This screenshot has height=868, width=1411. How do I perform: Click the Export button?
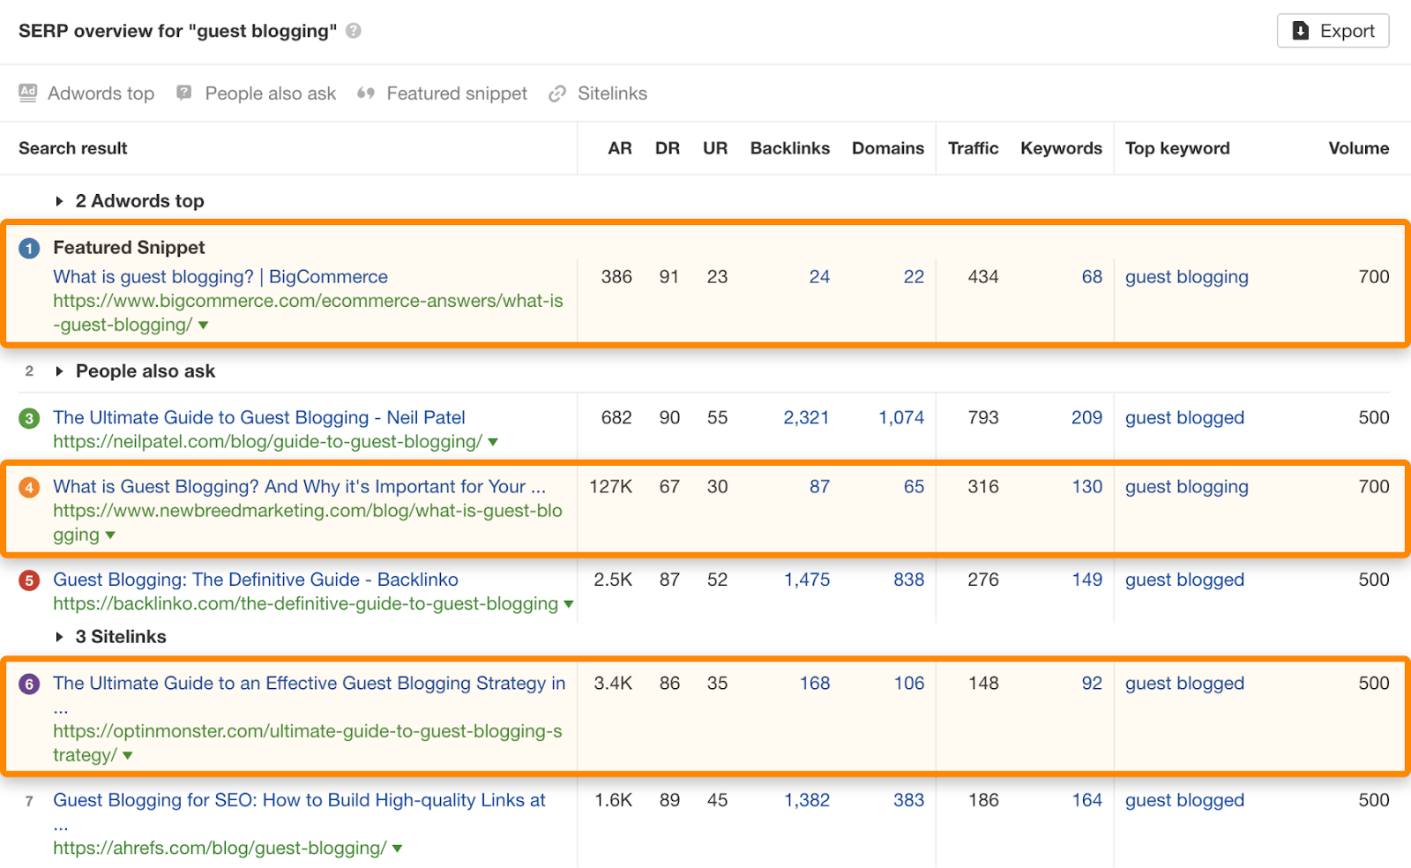[x=1333, y=30]
